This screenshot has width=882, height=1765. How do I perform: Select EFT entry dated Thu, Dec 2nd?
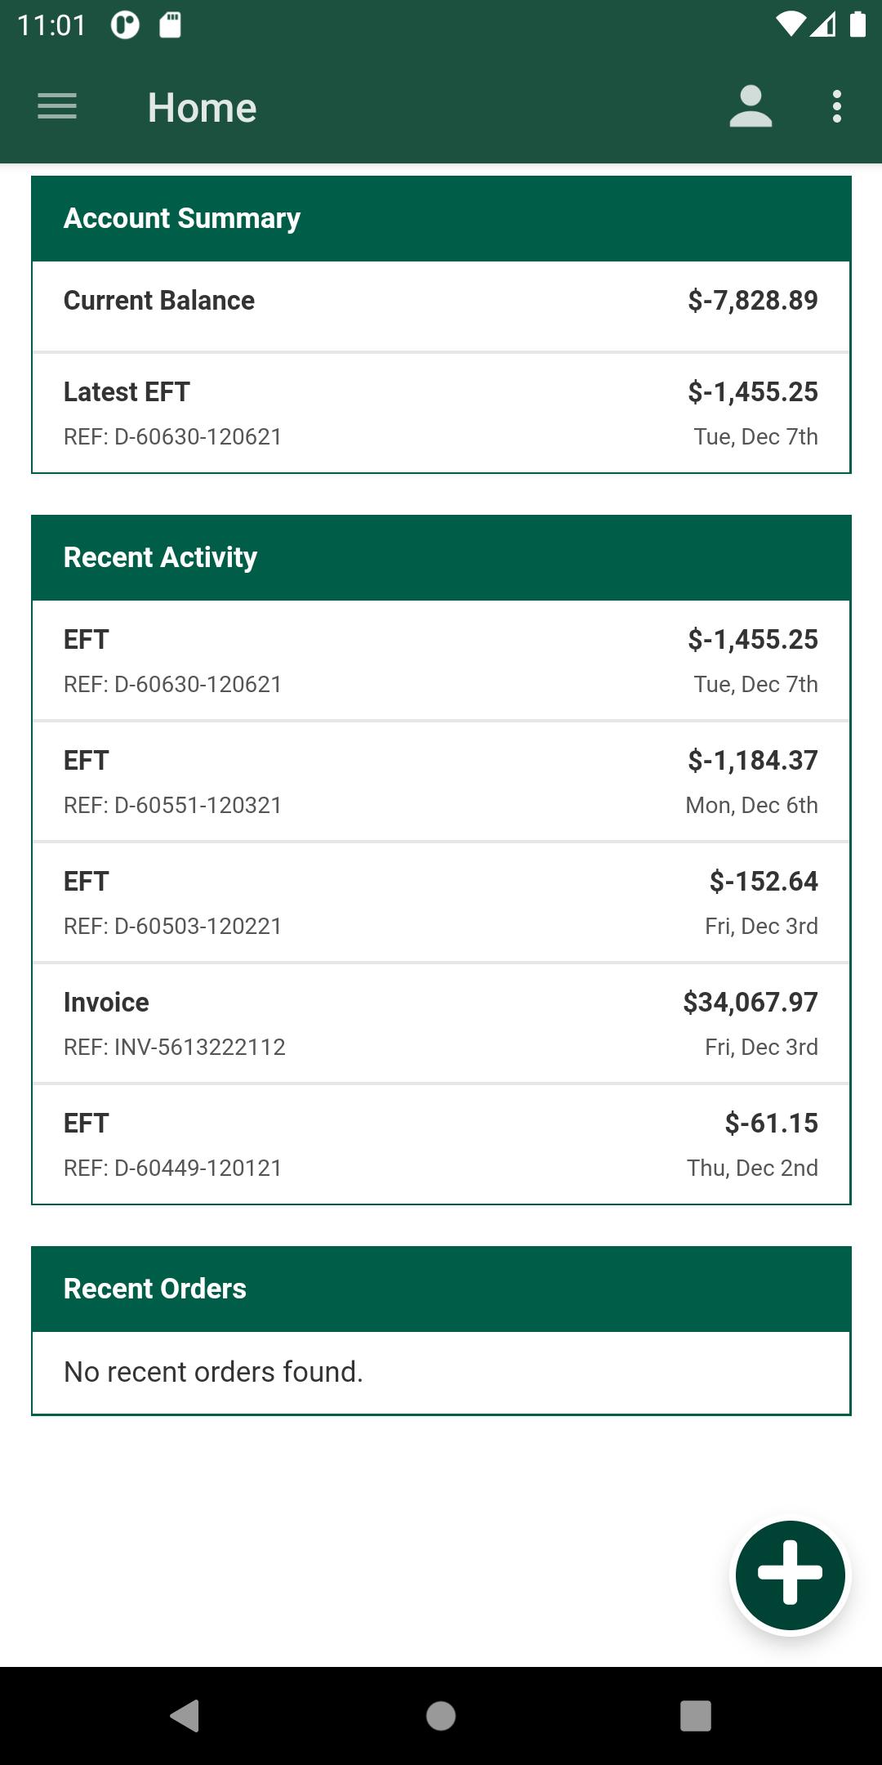pyautogui.click(x=441, y=1144)
